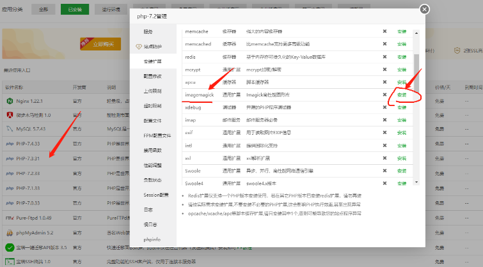Click the X status icon in memcache row

coord(384,31)
